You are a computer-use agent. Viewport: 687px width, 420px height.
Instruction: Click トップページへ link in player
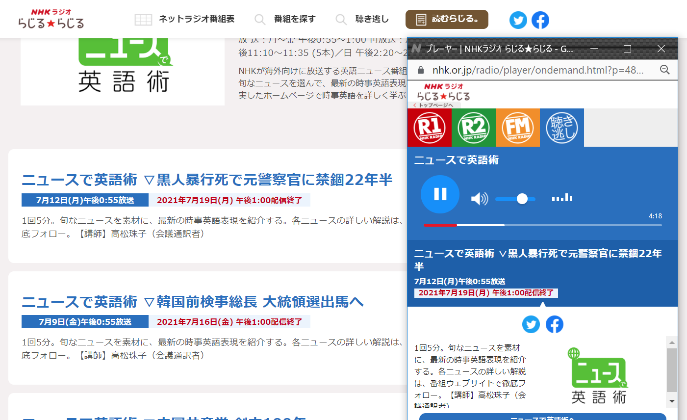433,105
